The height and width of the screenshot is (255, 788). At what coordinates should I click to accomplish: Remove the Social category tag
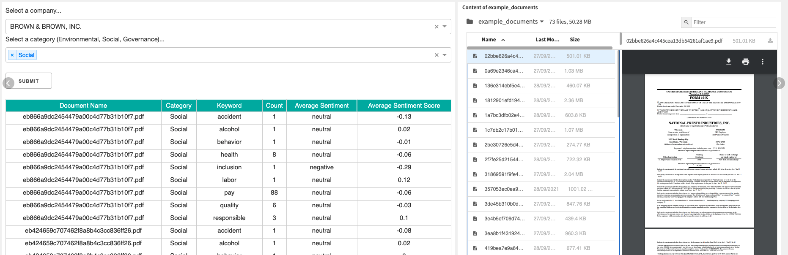12,55
